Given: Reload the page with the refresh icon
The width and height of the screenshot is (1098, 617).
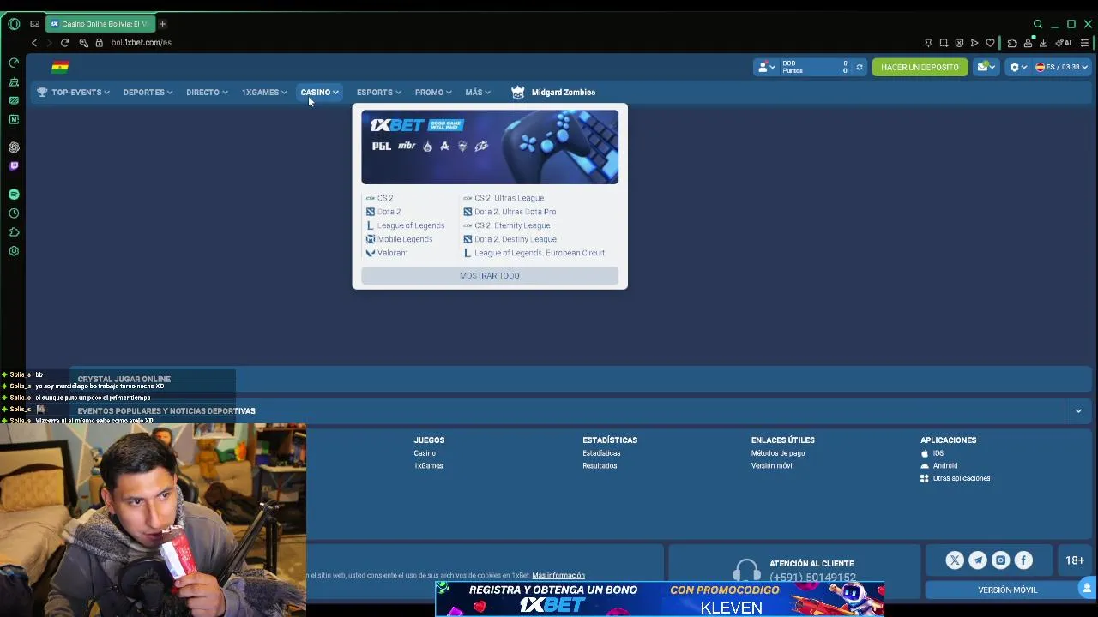Looking at the screenshot, I should (64, 43).
